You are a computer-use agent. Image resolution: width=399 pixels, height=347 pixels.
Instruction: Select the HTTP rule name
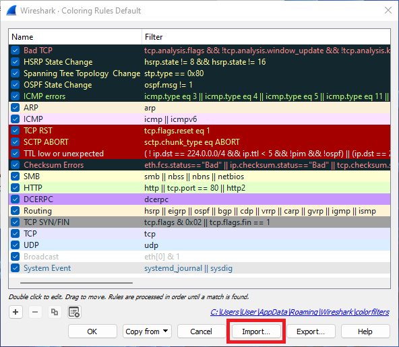point(33,188)
